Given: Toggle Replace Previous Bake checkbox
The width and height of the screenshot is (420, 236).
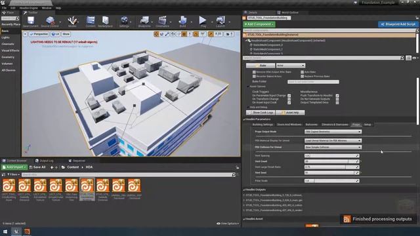Looking at the screenshot, I should tap(302, 76).
